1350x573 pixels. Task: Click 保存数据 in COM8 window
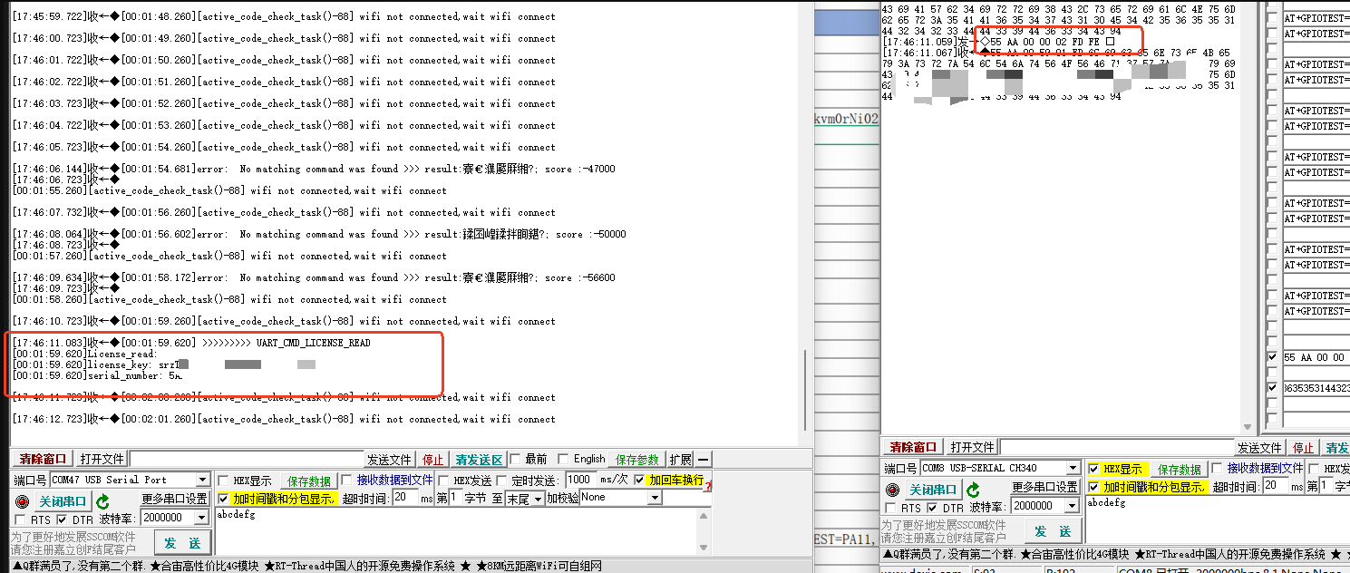click(x=1180, y=470)
